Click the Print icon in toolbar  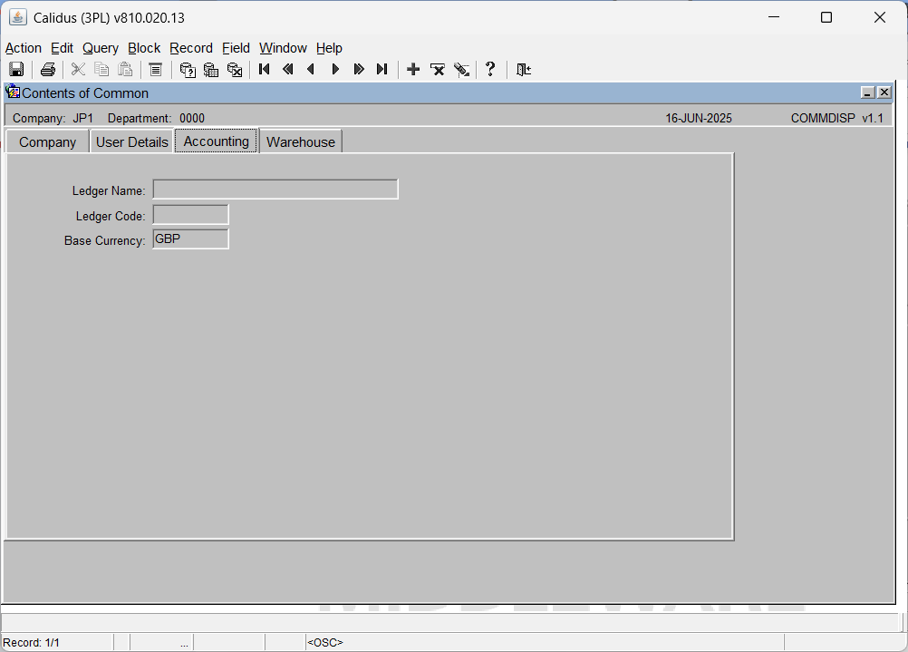(x=47, y=70)
